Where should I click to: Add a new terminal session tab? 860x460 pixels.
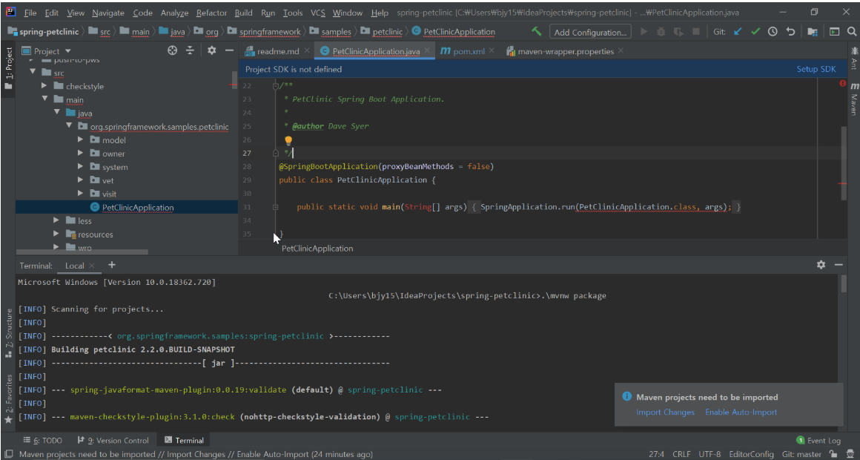click(x=112, y=265)
